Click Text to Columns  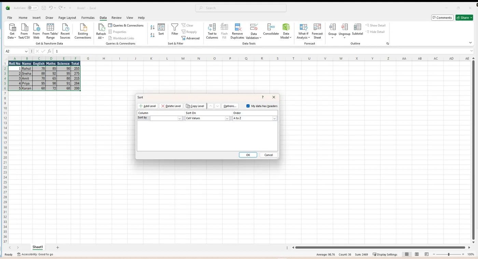pyautogui.click(x=212, y=31)
